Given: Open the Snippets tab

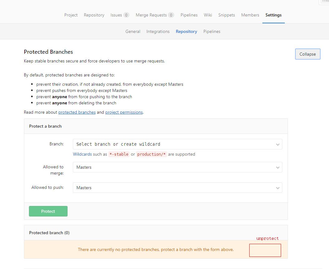Looking at the screenshot, I should tap(227, 15).
